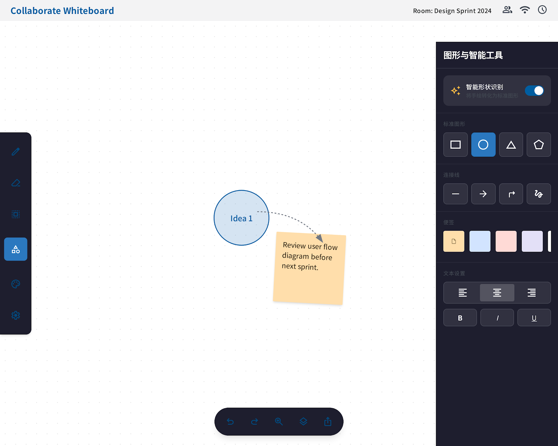Choose the elbow arrow connector
The width and height of the screenshot is (558, 446).
(x=511, y=194)
